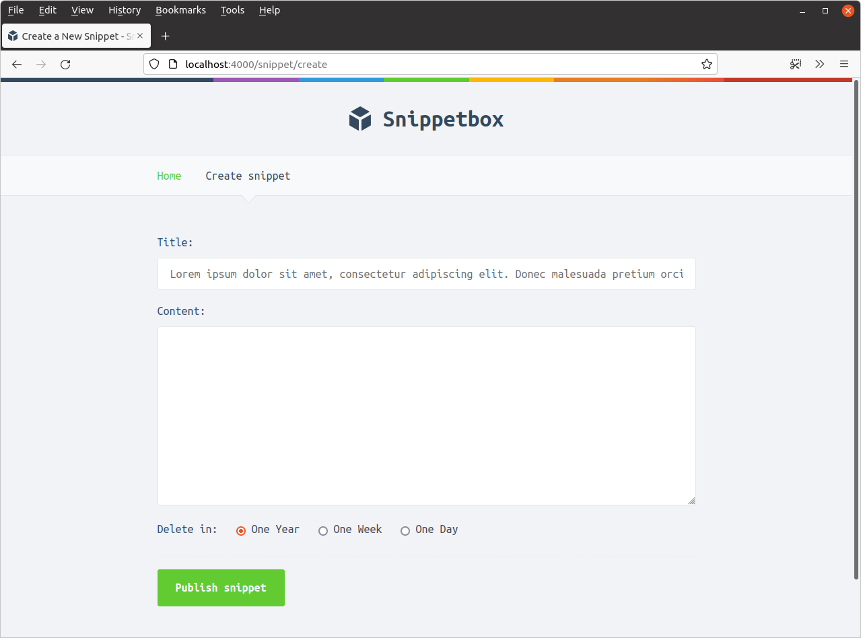Select the One Week expiry option
The image size is (861, 638).
pos(323,531)
